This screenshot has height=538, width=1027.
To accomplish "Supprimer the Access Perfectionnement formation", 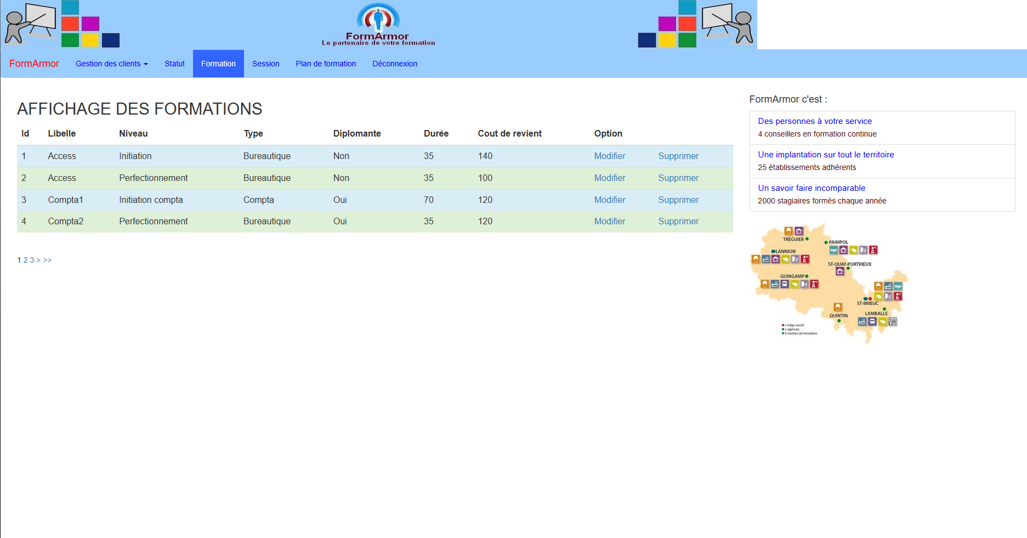I will click(678, 178).
